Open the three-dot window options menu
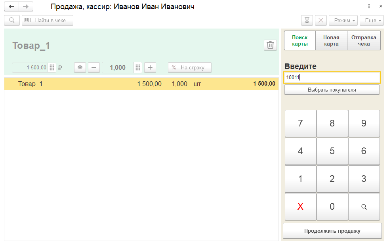The width and height of the screenshot is (391, 243). pyautogui.click(x=369, y=6)
